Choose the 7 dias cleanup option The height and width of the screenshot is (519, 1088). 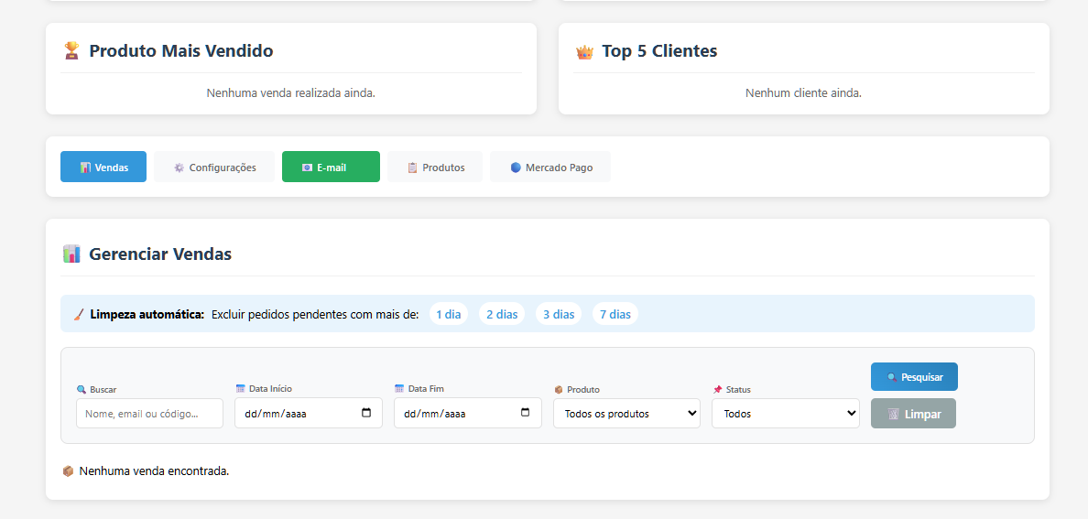(615, 314)
